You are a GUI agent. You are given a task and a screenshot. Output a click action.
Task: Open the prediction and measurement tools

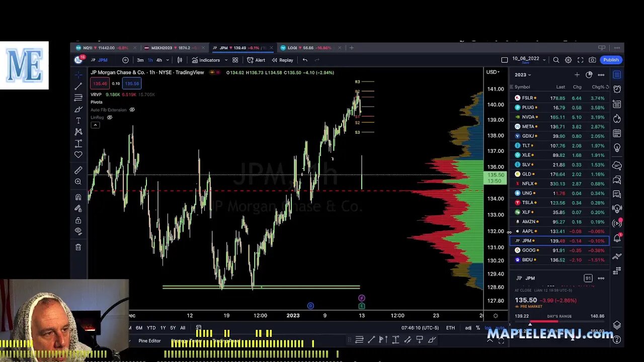(78, 143)
